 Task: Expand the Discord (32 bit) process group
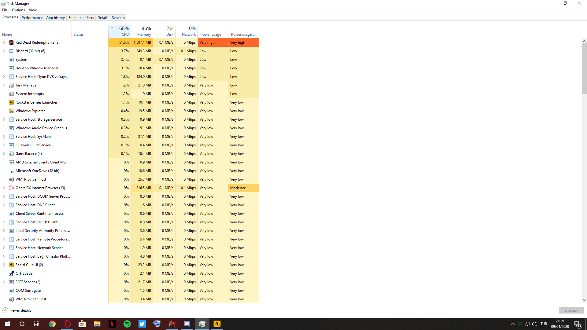pos(4,51)
